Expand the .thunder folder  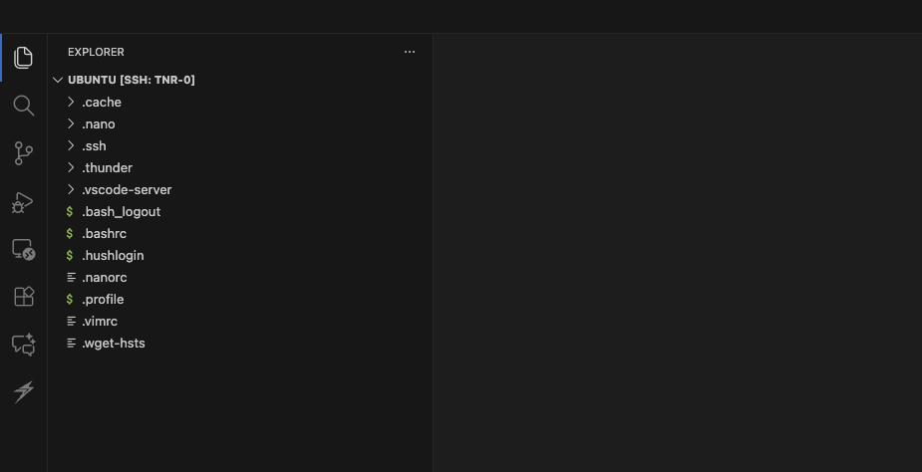[240, 168]
